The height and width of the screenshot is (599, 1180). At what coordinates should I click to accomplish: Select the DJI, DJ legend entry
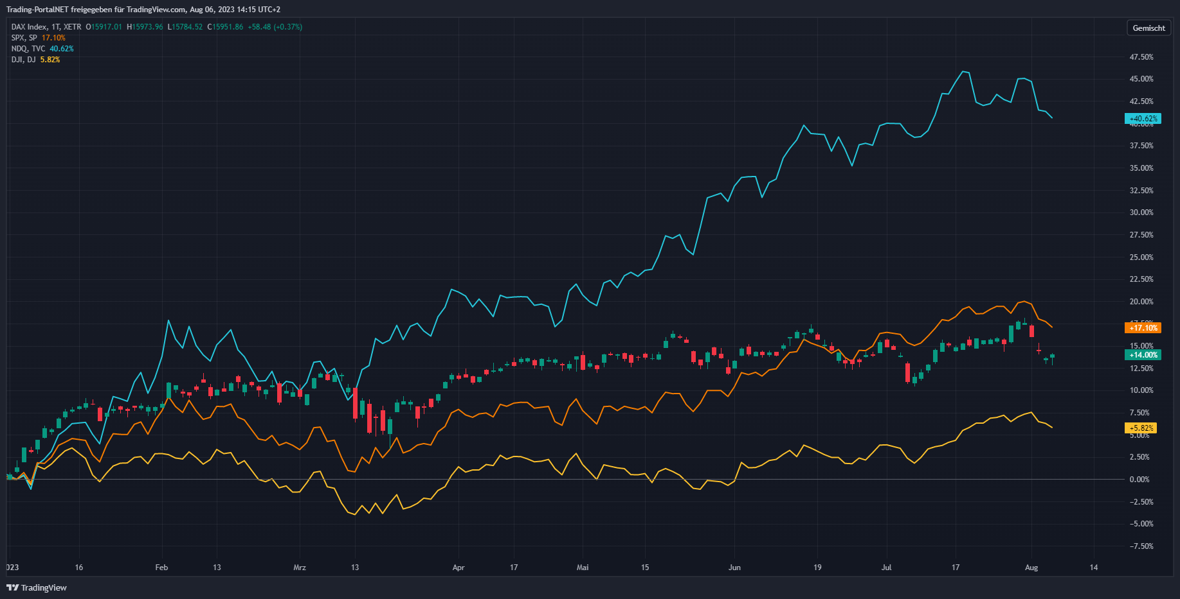point(24,60)
